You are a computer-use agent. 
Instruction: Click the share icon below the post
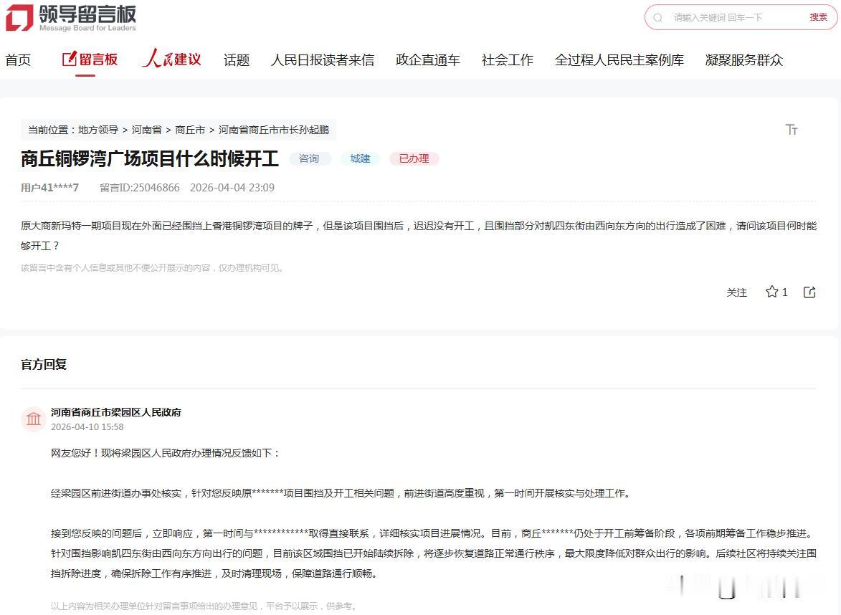(809, 292)
